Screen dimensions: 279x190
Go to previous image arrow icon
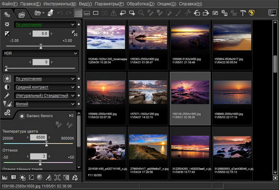[123, 13]
